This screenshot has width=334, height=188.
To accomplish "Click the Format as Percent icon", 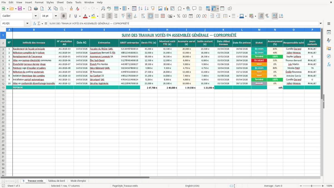I will click(x=178, y=16).
